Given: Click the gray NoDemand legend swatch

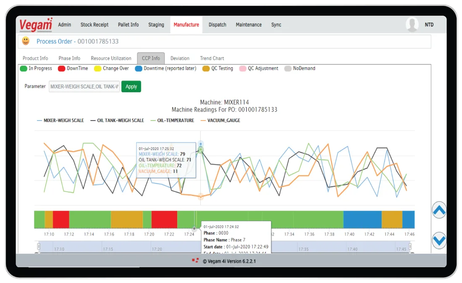Looking at the screenshot, I should coord(288,68).
